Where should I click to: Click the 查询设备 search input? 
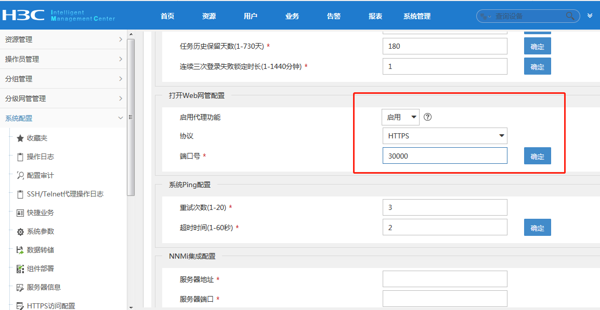[x=528, y=16]
